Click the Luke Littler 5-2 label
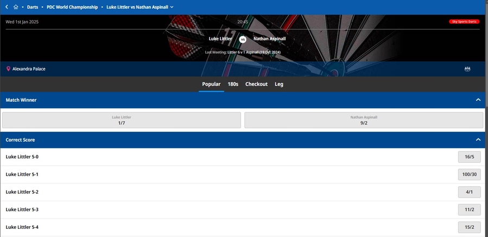 click(x=22, y=192)
